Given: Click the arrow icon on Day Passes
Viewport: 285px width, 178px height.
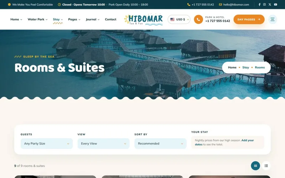Looking at the screenshot, I should pyautogui.click(x=259, y=19).
